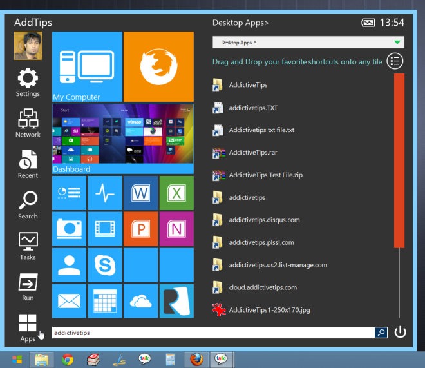425x368 pixels.
Task: Open Recent documents in sidebar
Action: point(28,164)
